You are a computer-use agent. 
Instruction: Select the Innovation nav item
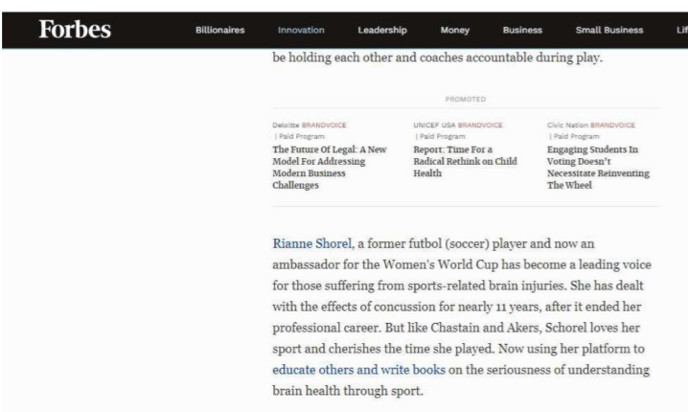point(301,31)
